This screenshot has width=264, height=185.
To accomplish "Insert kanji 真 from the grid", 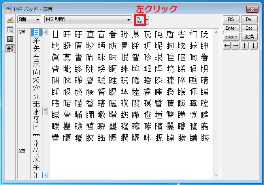I will (67, 57).
